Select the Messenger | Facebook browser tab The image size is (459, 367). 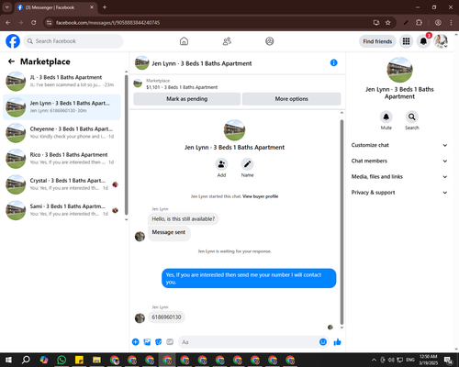[x=56, y=7]
